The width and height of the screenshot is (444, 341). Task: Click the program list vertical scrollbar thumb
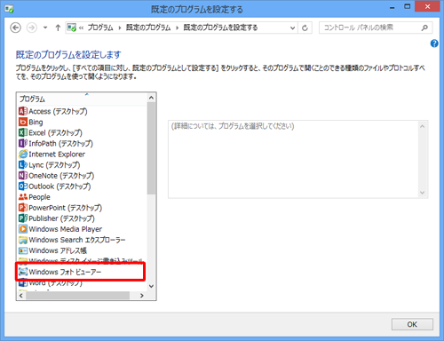(151, 148)
